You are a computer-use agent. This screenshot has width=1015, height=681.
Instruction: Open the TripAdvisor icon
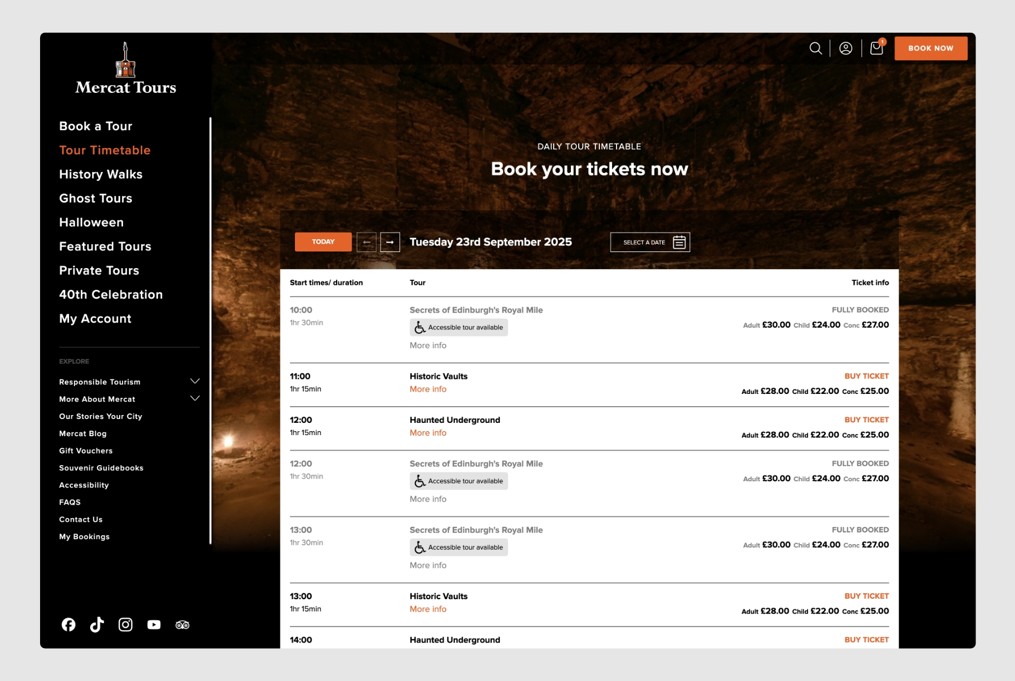pos(183,625)
